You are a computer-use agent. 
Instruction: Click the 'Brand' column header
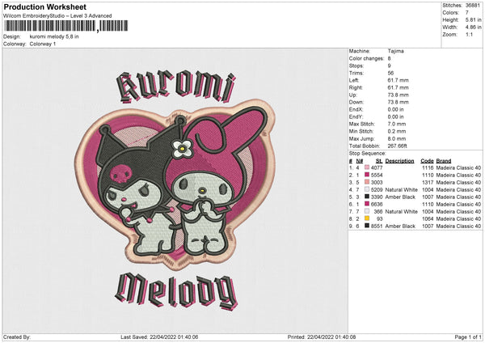pos(444,161)
